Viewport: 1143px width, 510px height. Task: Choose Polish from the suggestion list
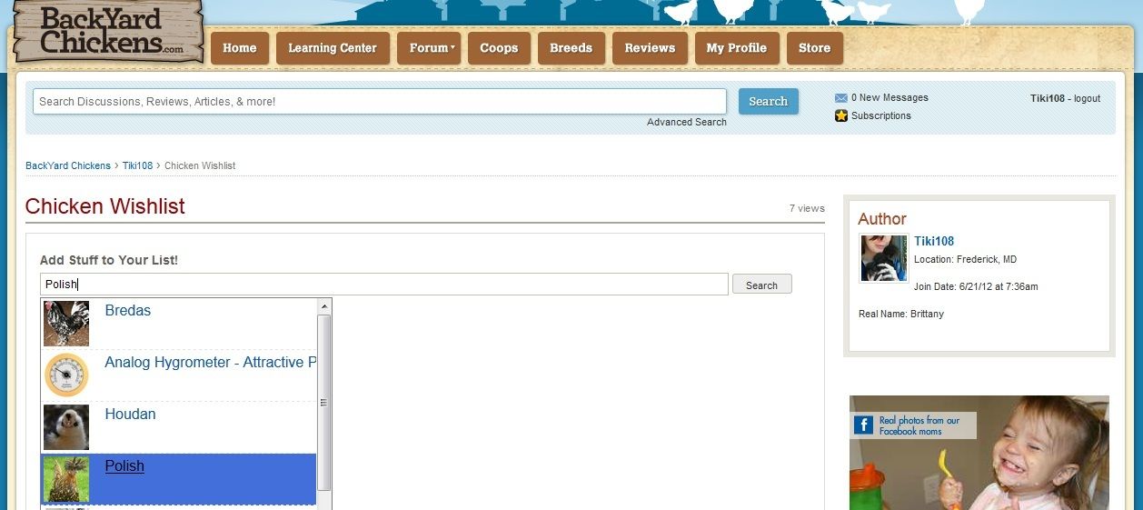(124, 466)
